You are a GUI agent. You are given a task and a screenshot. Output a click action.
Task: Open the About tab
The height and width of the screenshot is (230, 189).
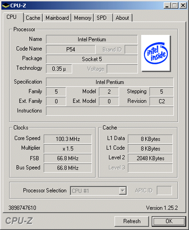tap(122, 18)
